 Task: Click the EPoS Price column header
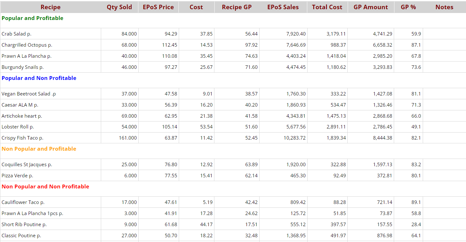tap(158, 7)
